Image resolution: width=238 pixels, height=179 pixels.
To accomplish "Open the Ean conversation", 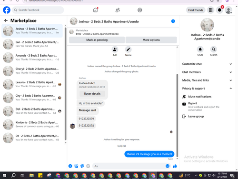I will 32,44.
